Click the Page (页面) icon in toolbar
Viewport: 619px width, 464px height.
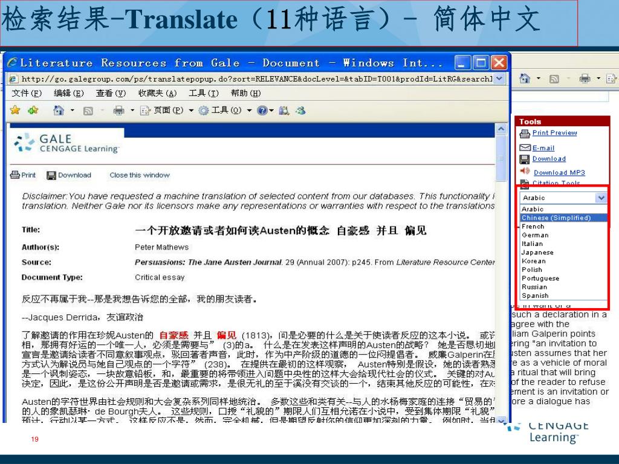click(x=145, y=111)
